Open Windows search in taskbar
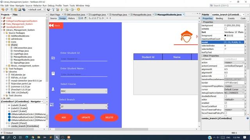 (x=9, y=137)
